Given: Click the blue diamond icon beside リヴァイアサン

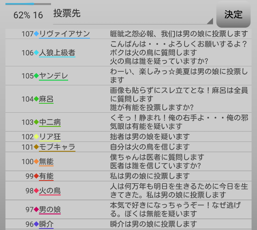Looking at the screenshot, I should coord(36,34).
